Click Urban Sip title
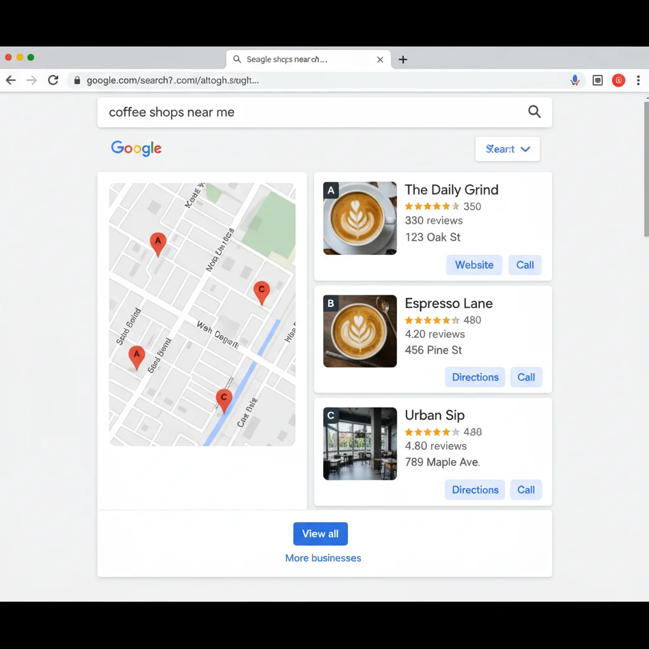 (435, 415)
